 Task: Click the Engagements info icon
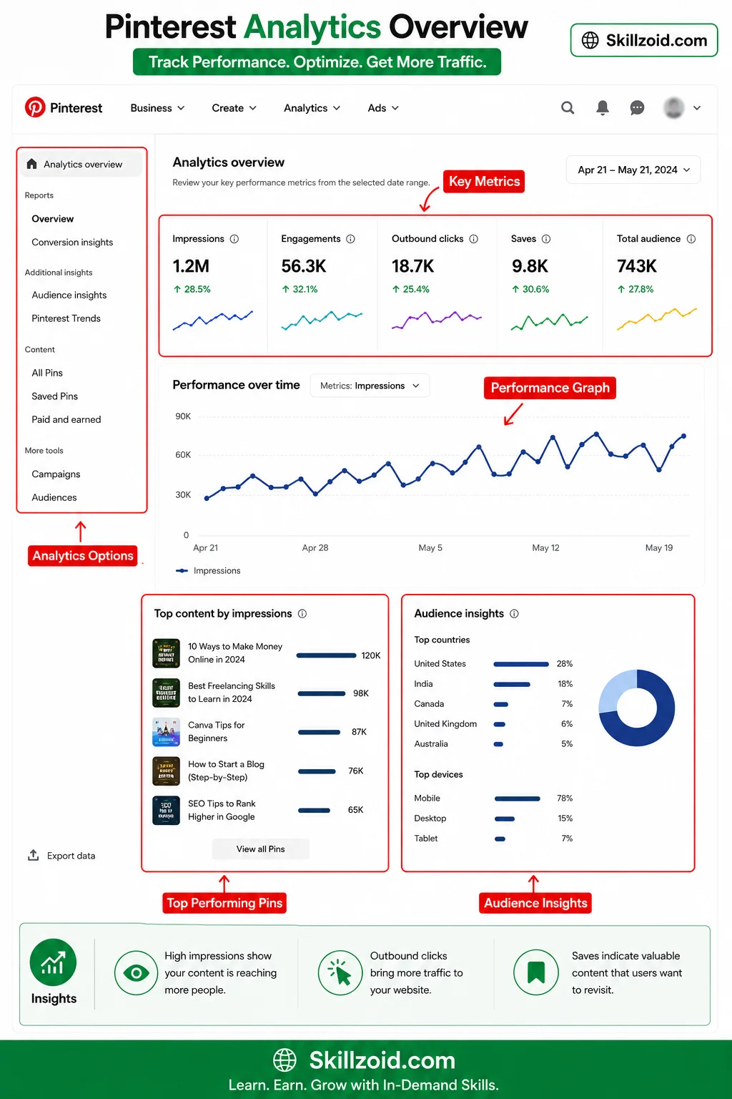pos(351,239)
